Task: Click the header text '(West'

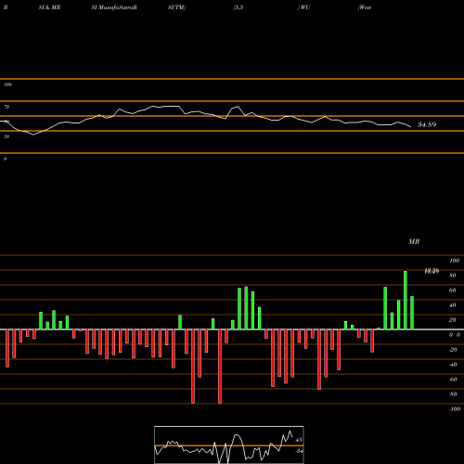Action: coord(365,7)
